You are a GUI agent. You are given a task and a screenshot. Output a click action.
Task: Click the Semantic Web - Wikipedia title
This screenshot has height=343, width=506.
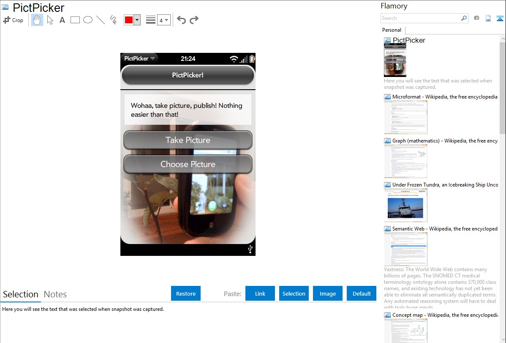(445, 228)
